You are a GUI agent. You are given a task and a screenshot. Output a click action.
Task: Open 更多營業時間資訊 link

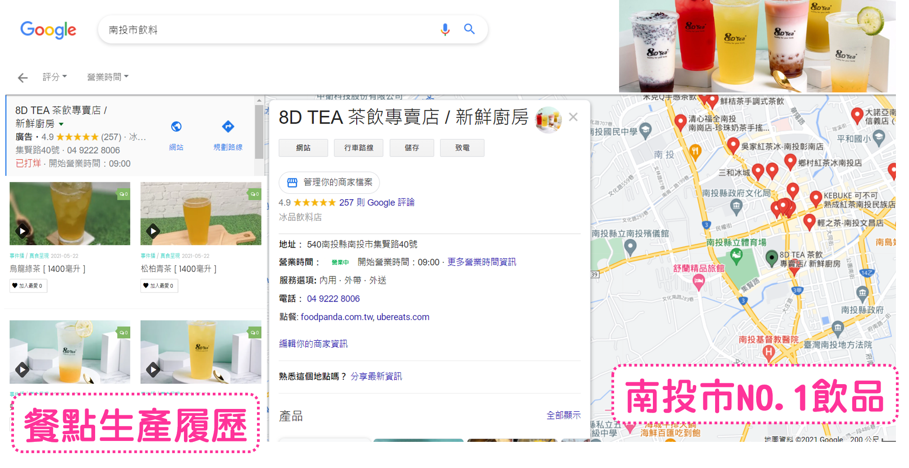pyautogui.click(x=482, y=262)
